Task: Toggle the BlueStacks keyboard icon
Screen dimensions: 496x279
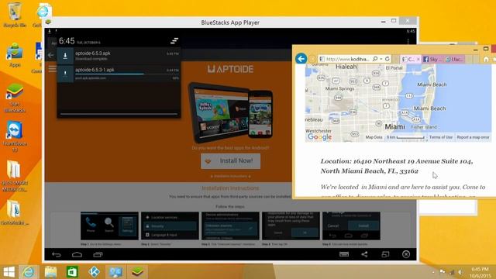Action: (344, 254)
